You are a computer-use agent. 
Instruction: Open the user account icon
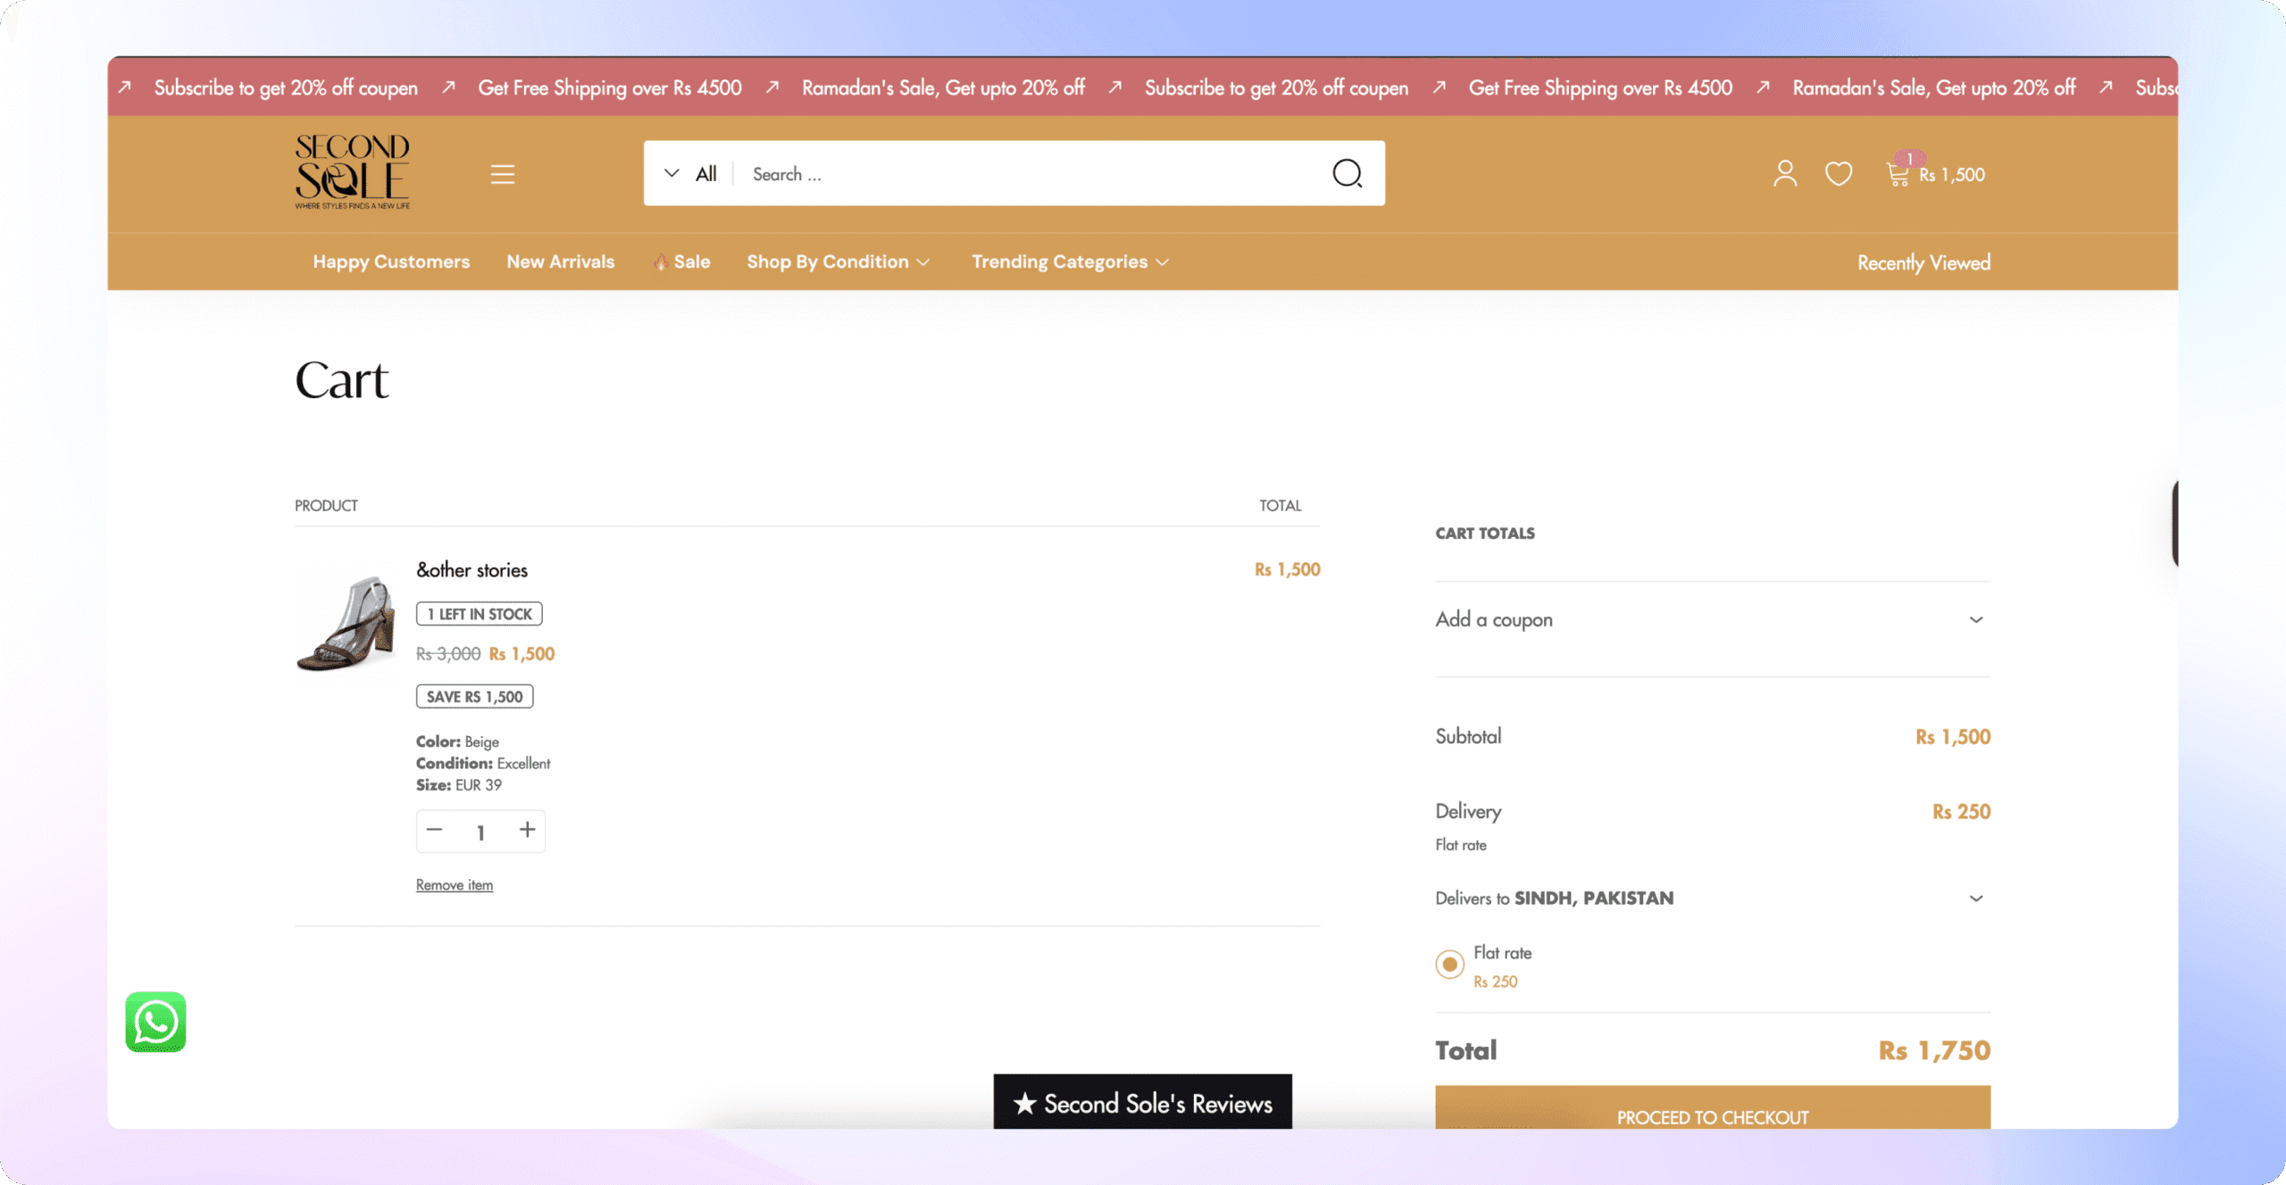click(1785, 173)
